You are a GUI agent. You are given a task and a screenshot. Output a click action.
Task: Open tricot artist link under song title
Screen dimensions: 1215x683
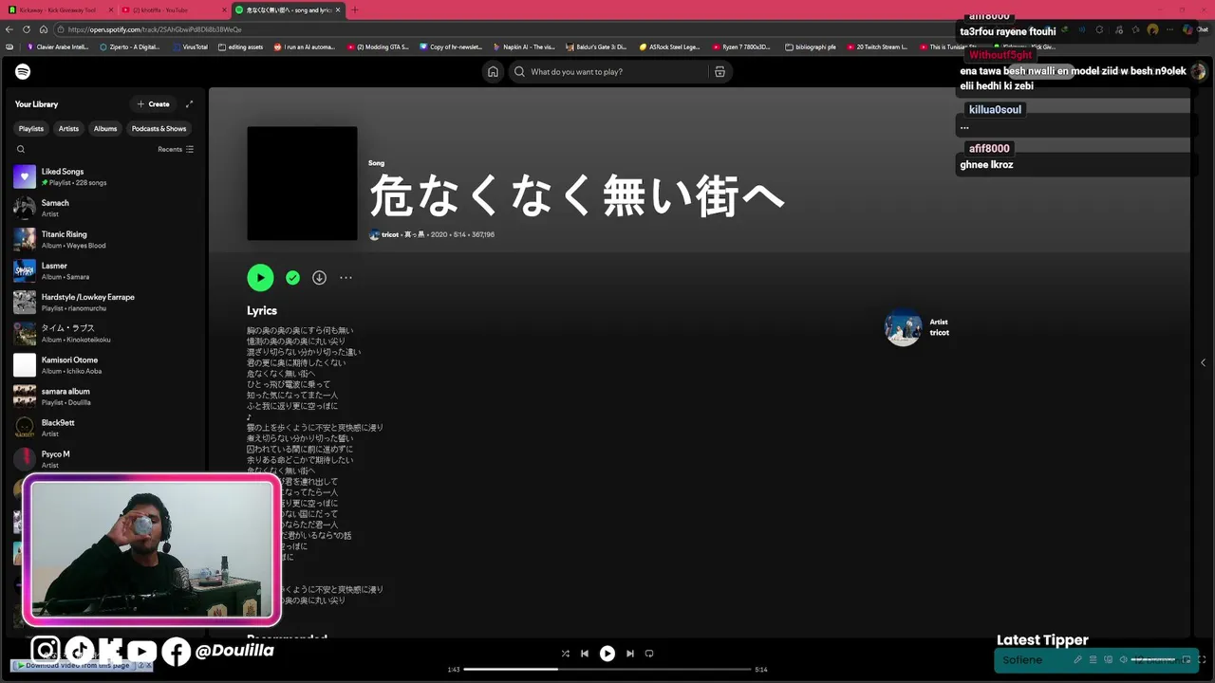[390, 234]
